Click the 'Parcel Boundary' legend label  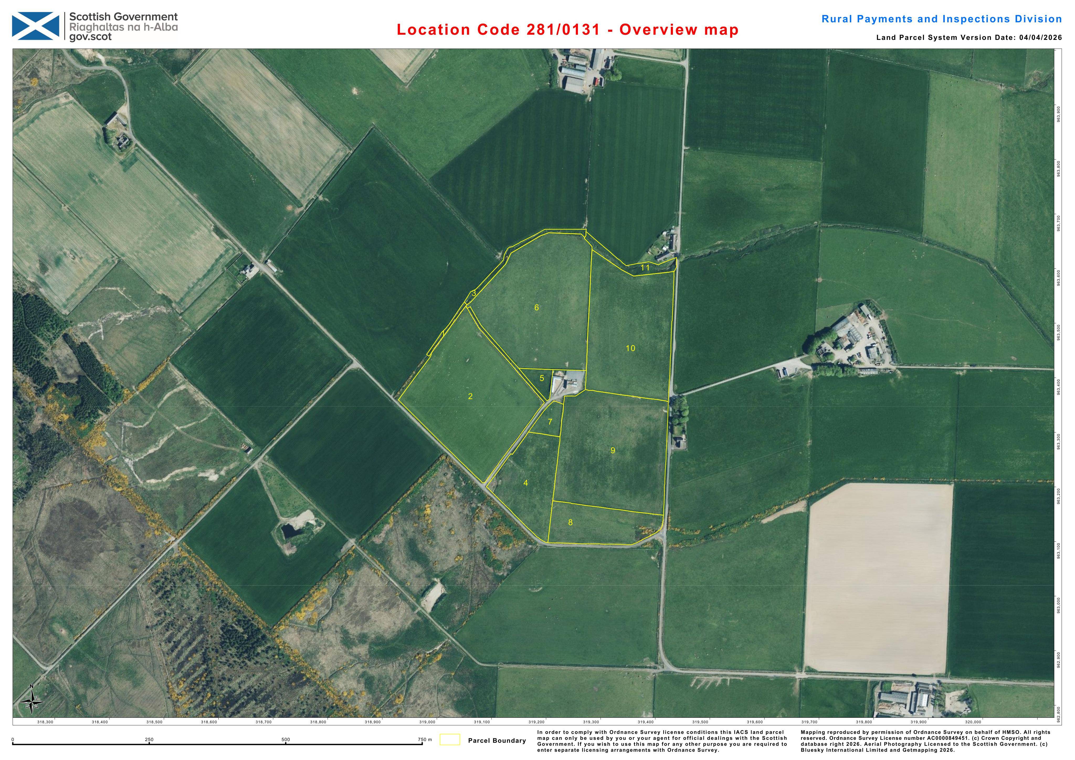click(497, 740)
